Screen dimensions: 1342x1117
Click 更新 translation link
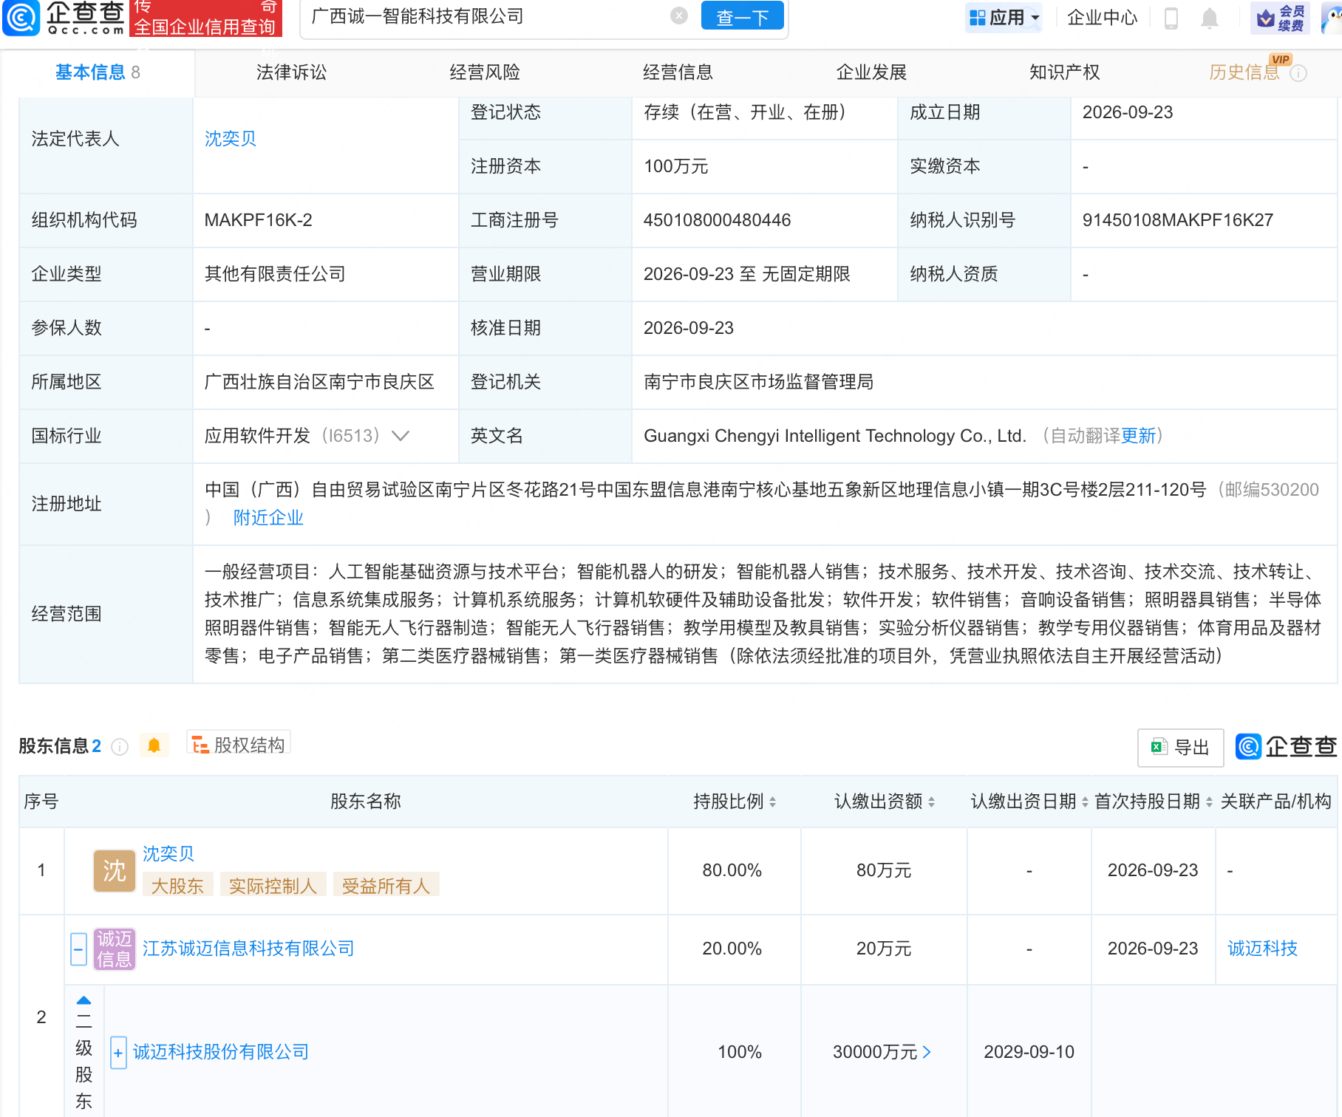[x=1138, y=436]
